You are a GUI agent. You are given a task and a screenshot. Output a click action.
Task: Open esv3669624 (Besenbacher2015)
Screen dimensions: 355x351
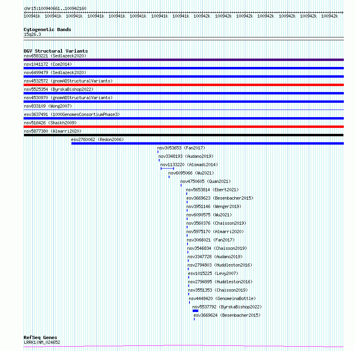227,315
